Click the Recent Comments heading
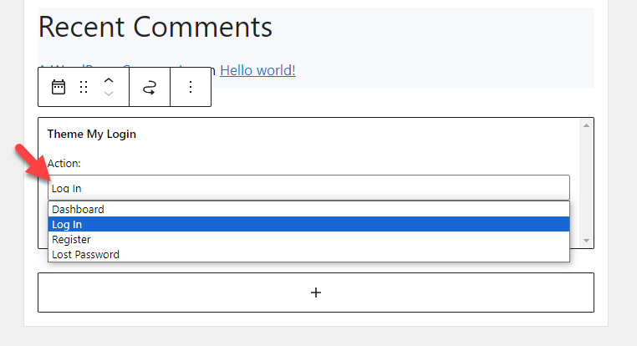Image resolution: width=637 pixels, height=346 pixels. click(x=155, y=28)
